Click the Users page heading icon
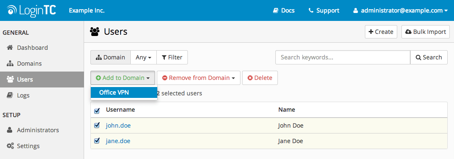 coord(95,31)
